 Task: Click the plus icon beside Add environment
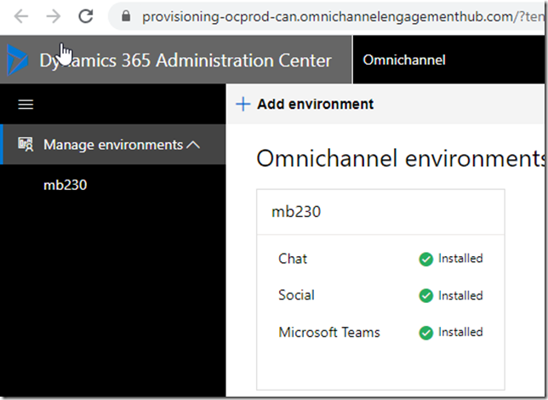(243, 104)
